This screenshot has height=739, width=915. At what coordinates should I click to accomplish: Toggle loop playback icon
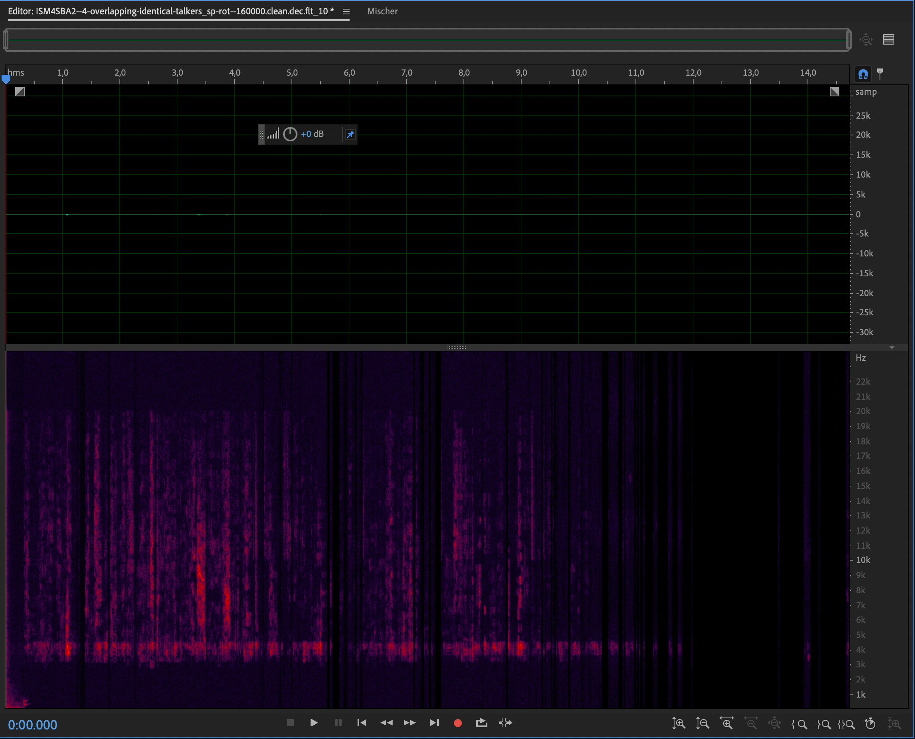pos(481,723)
